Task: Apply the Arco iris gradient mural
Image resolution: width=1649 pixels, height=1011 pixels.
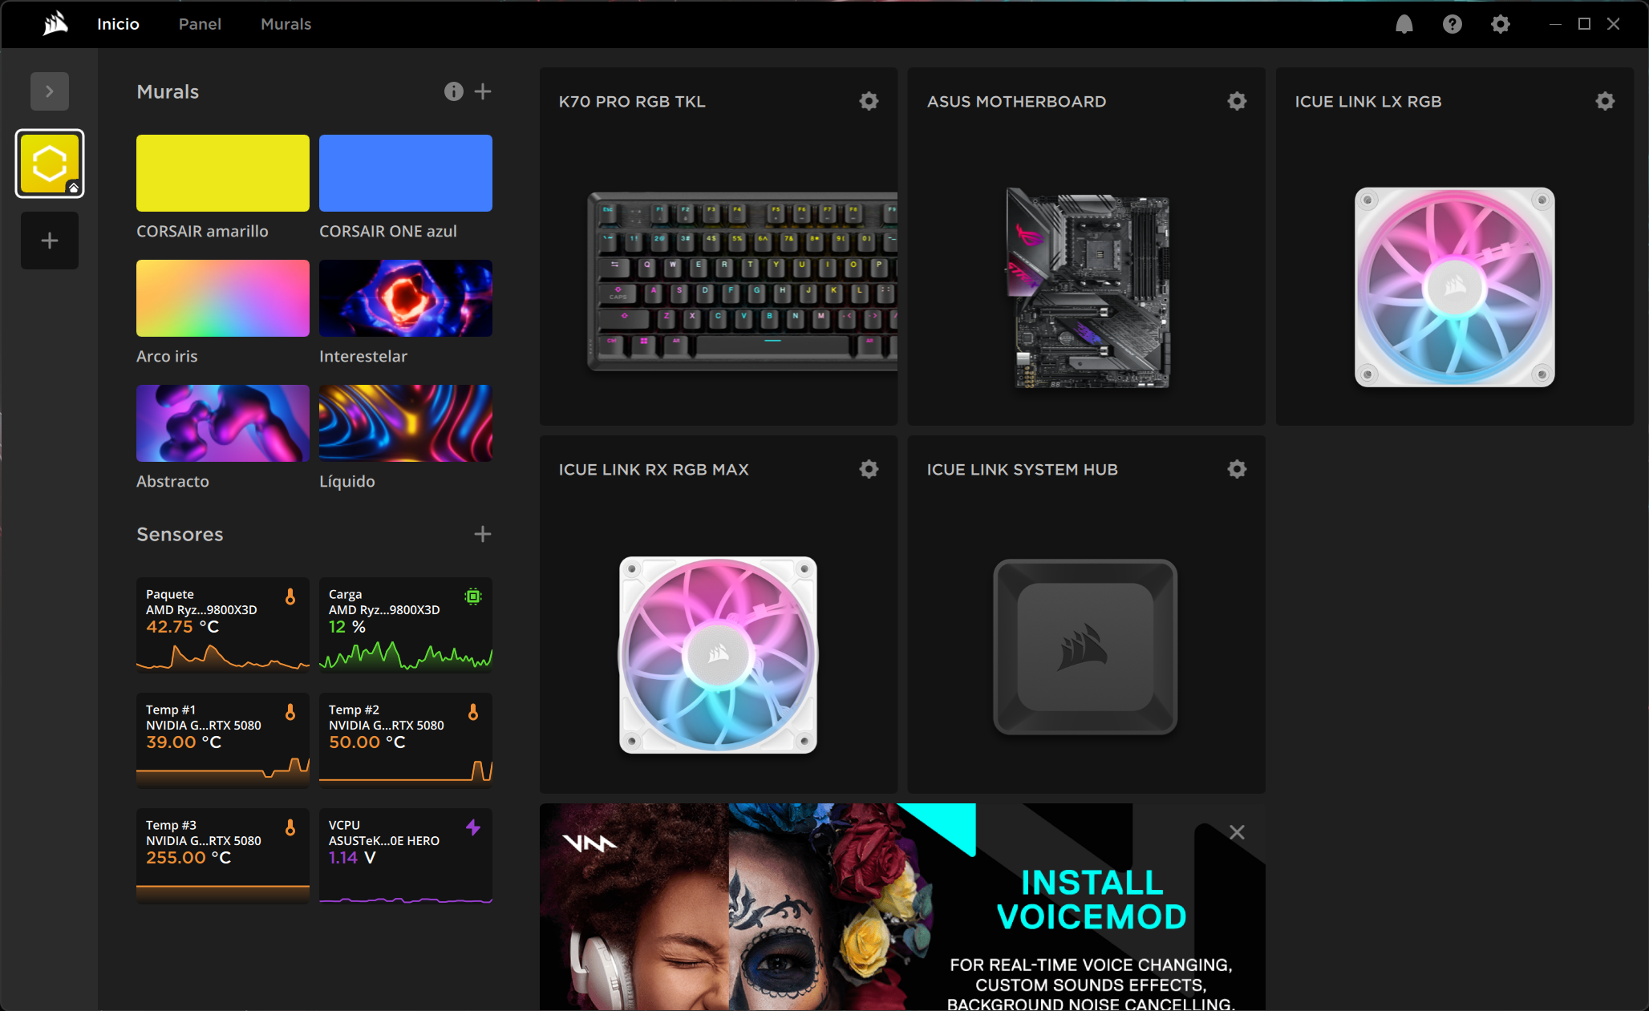Action: point(223,298)
